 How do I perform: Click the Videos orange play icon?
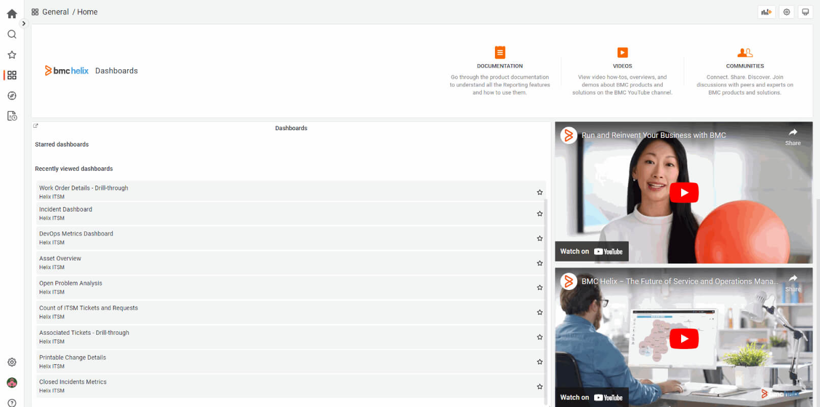click(623, 52)
